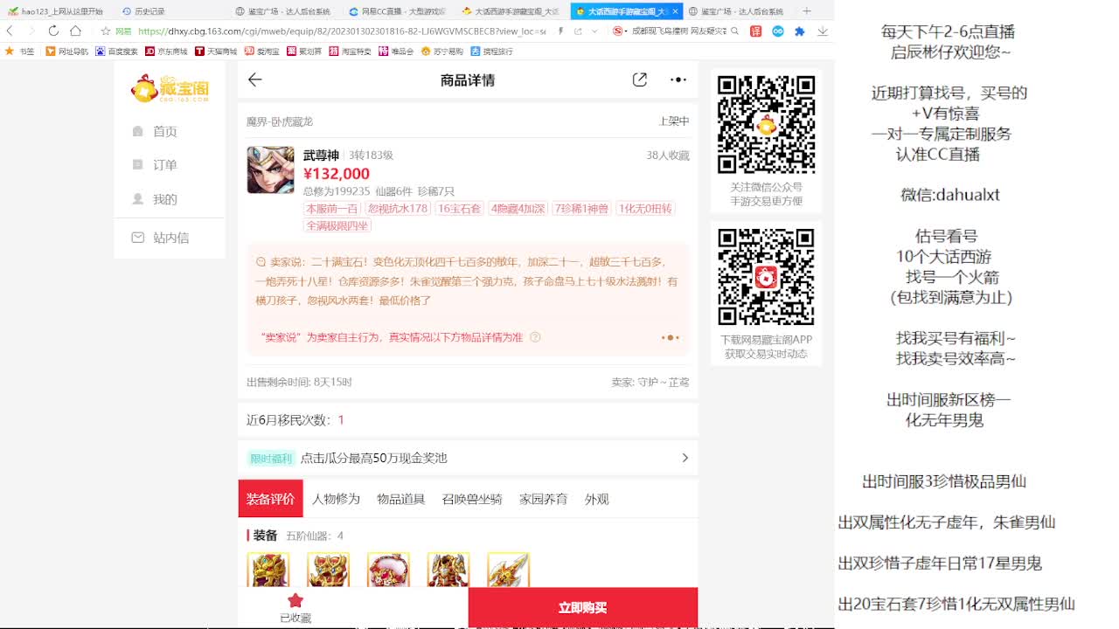Image resolution: width=1119 pixels, height=629 pixels.
Task: Click the 藏宝阁APP download QR code
Action: pos(767,278)
